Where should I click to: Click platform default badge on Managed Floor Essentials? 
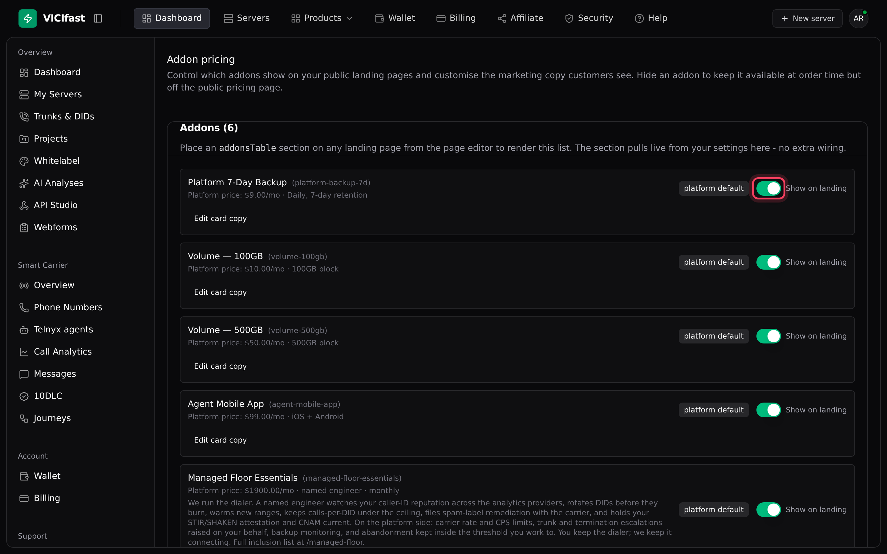[713, 510]
